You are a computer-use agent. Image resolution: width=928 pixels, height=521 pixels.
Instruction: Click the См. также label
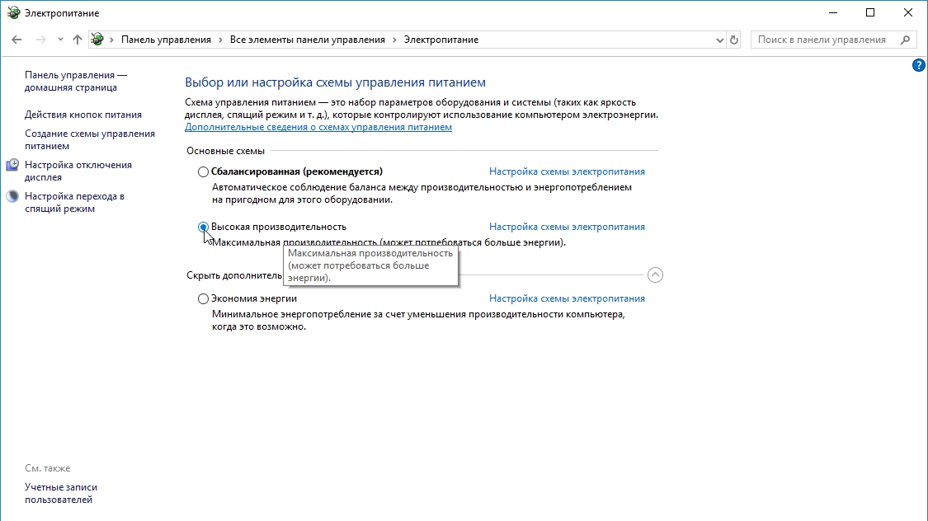[x=47, y=467]
